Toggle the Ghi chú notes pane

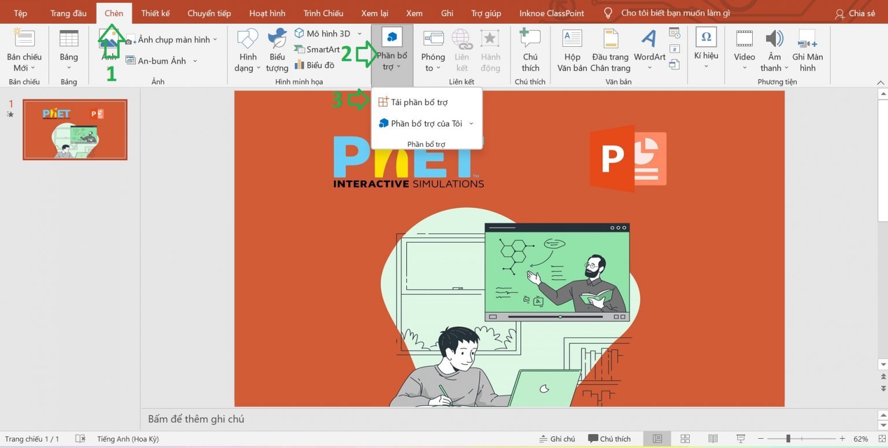point(557,439)
